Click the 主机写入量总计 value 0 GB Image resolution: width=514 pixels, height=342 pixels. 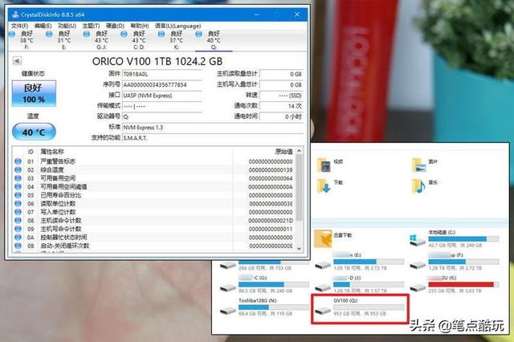tap(281, 85)
